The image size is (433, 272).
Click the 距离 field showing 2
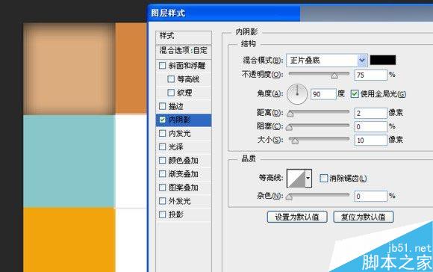click(371, 113)
